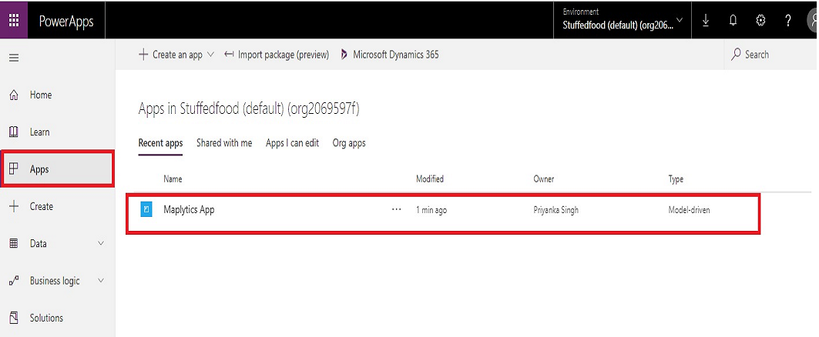Image resolution: width=819 pixels, height=337 pixels.
Task: Click the Import package arrow icon
Action: tap(229, 55)
